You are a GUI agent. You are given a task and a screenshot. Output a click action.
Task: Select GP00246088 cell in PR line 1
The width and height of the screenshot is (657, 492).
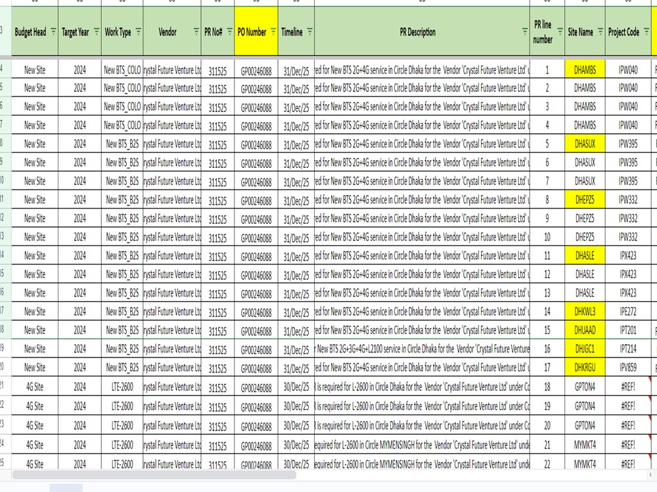[x=256, y=70]
